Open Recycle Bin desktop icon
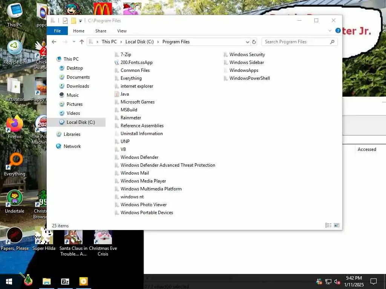386x289 pixels. (15, 53)
